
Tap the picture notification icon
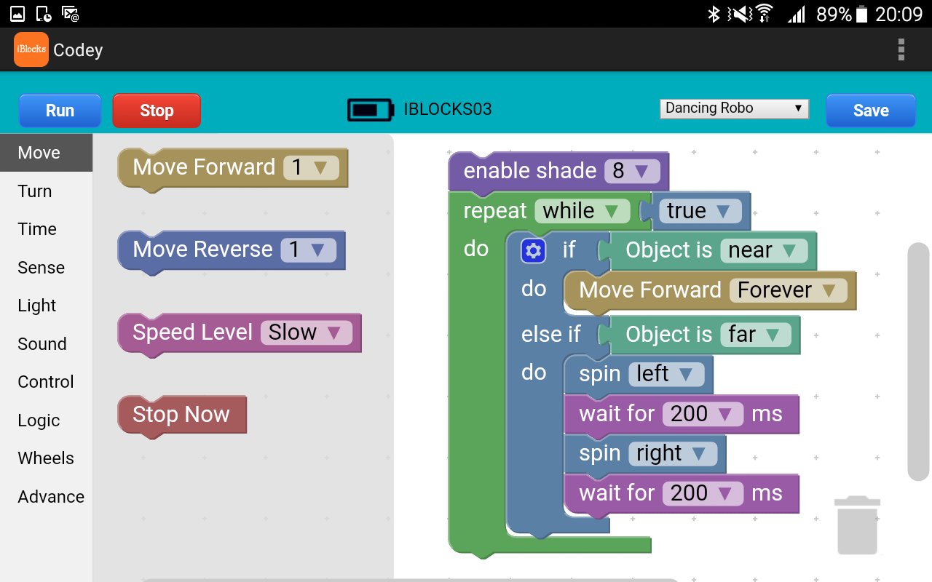[x=17, y=13]
